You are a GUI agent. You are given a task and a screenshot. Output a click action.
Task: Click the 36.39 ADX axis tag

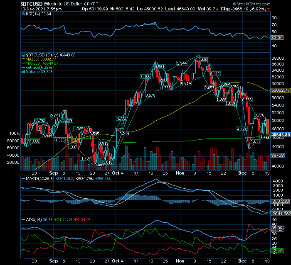click(277, 228)
